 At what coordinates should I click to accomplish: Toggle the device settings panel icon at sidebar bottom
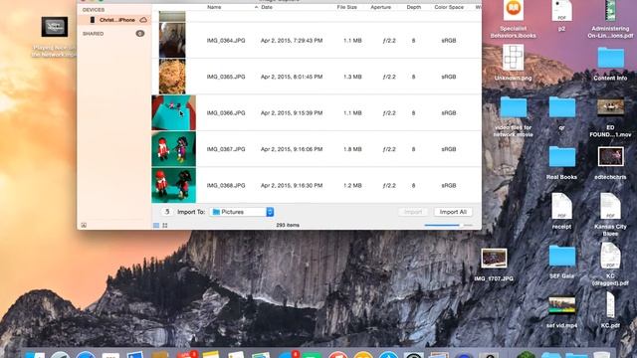point(84,225)
